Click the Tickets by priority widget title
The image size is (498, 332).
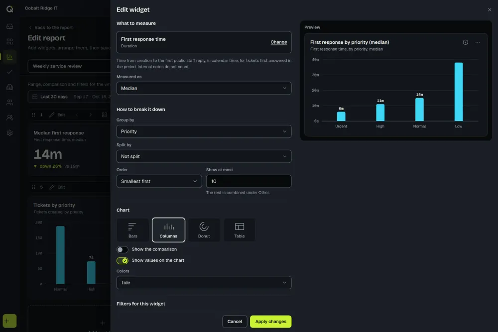coord(54,205)
